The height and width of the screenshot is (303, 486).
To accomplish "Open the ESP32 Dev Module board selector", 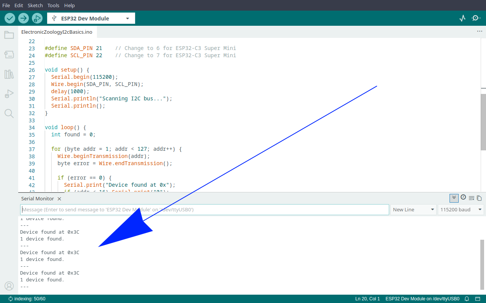I will [x=91, y=18].
